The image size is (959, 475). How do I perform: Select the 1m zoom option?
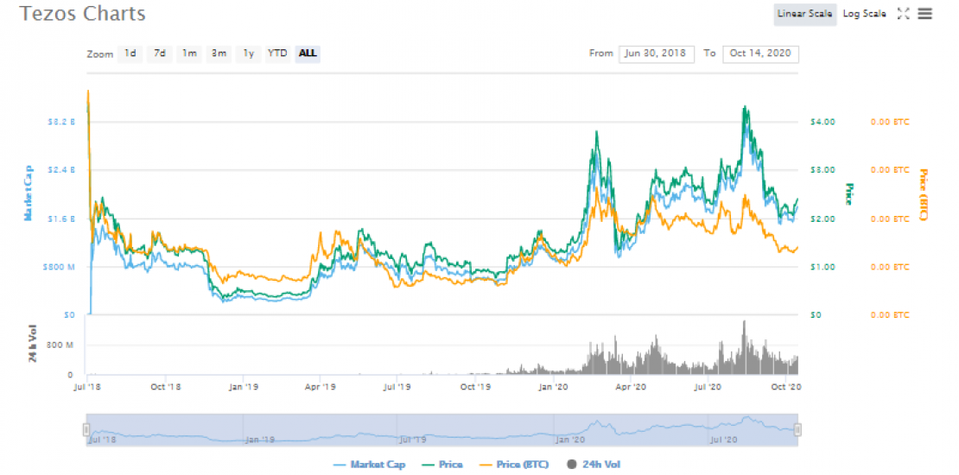pos(188,54)
